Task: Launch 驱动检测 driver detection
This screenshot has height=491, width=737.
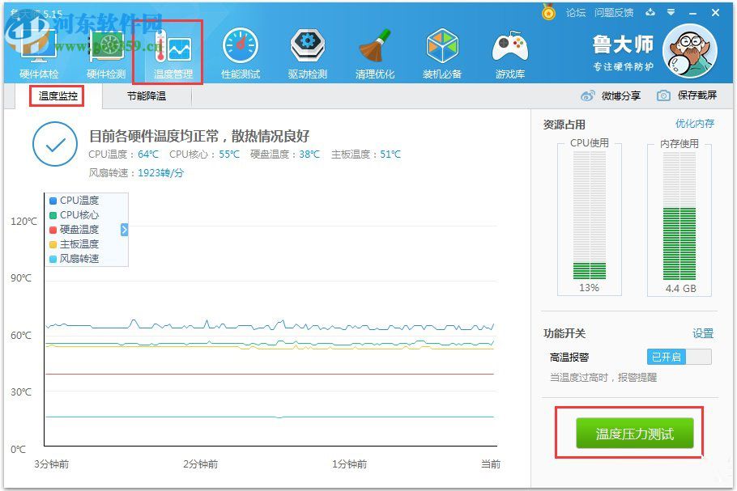Action: pyautogui.click(x=308, y=51)
